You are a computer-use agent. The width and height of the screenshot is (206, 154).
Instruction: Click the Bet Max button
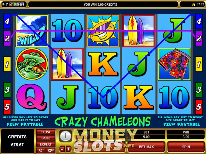click(146, 147)
